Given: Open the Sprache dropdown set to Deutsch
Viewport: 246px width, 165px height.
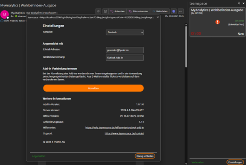Looking at the screenshot, I should [x=125, y=33].
